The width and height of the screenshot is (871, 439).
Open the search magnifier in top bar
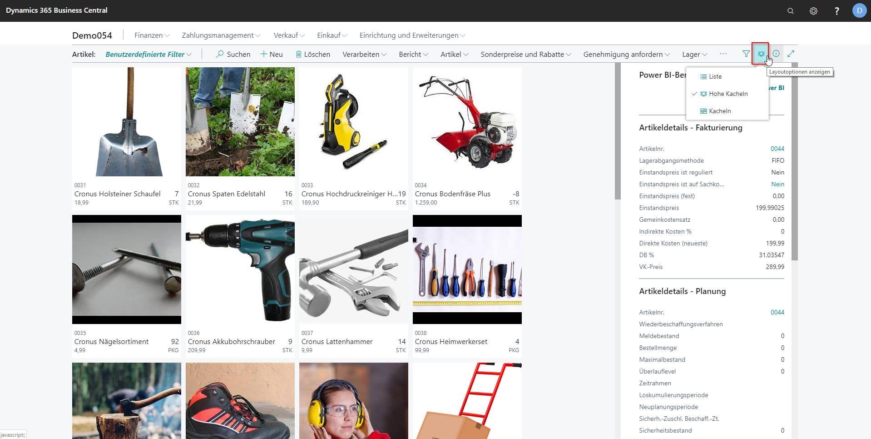(791, 11)
